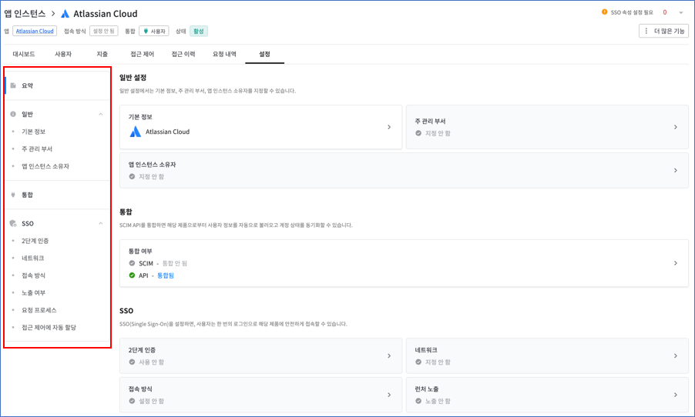
Task: Click the green check icon beside API
Action: [x=132, y=275]
